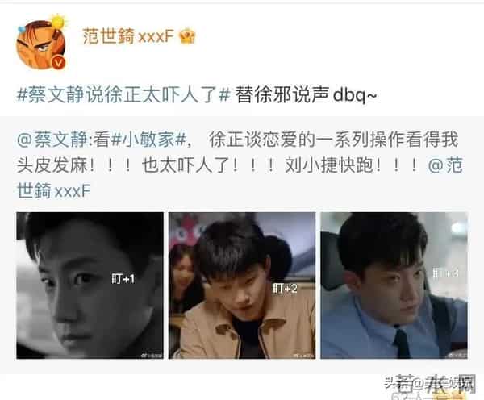Image resolution: width=484 pixels, height=400 pixels.
Task: Open username 范世錡 xxxF profile
Action: [x=128, y=36]
